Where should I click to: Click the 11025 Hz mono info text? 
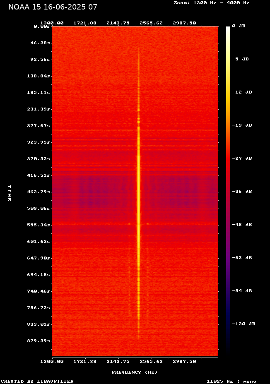[231, 381]
